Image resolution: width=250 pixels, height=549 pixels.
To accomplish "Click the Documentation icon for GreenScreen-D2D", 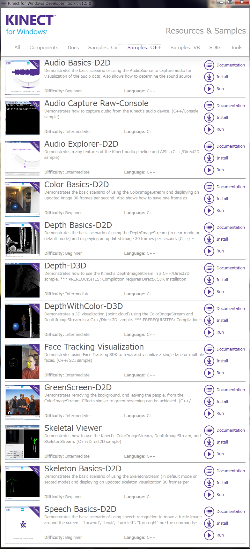I will click(x=209, y=390).
